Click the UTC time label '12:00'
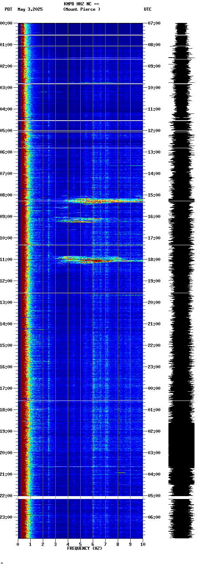197x567 pixels. [x=154, y=131]
